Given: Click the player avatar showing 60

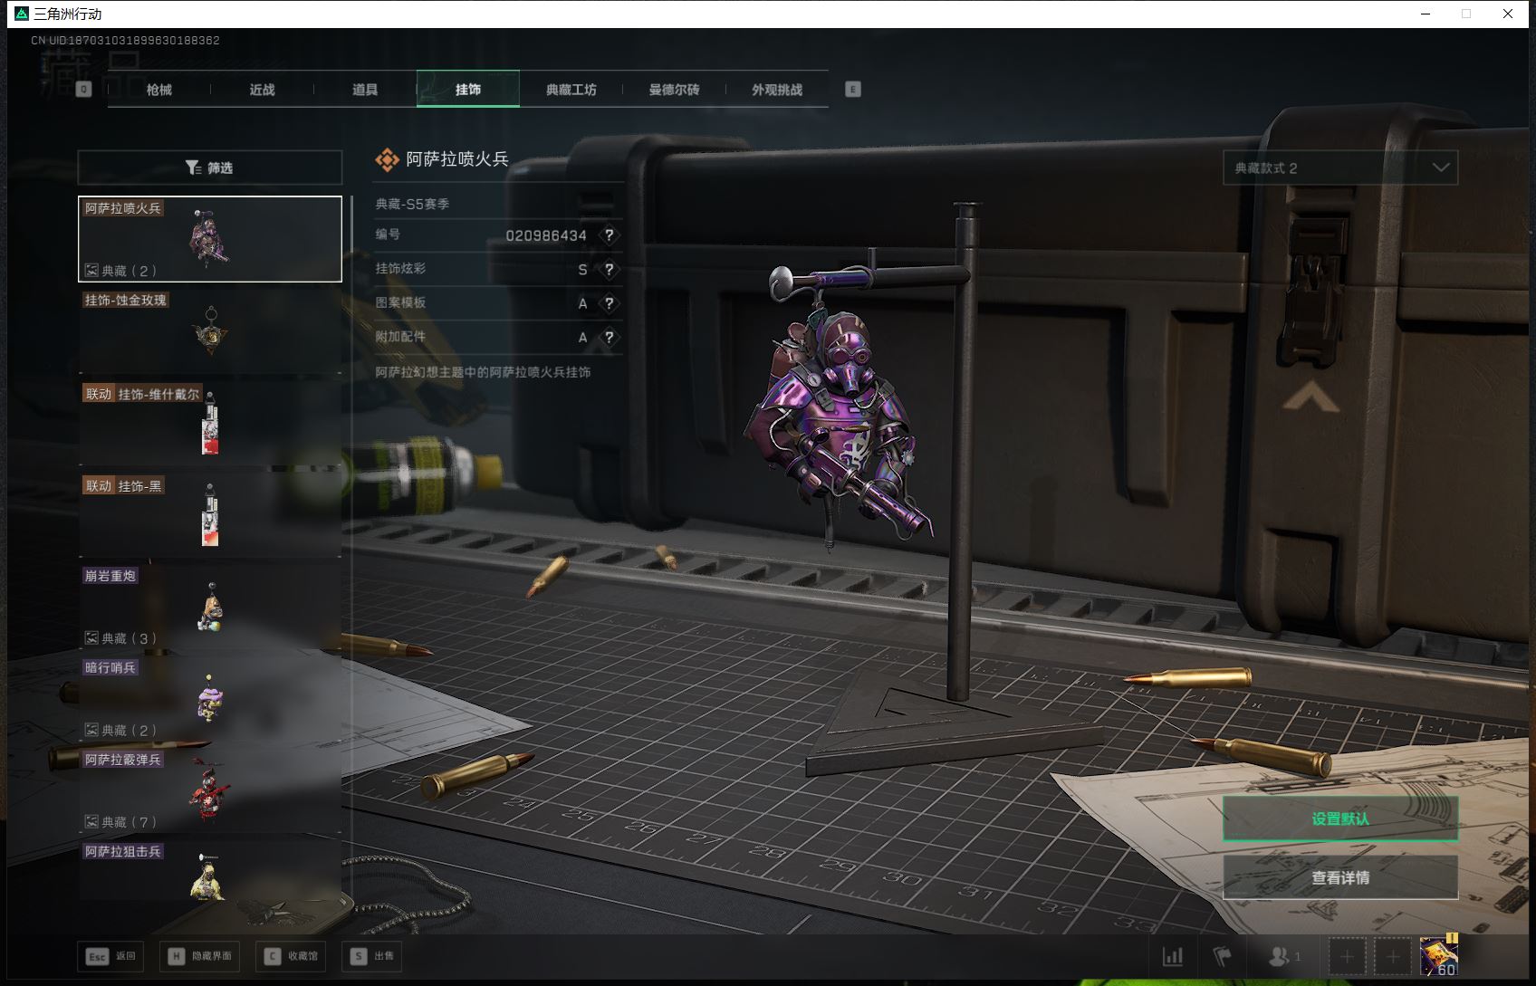Looking at the screenshot, I should [x=1438, y=956].
